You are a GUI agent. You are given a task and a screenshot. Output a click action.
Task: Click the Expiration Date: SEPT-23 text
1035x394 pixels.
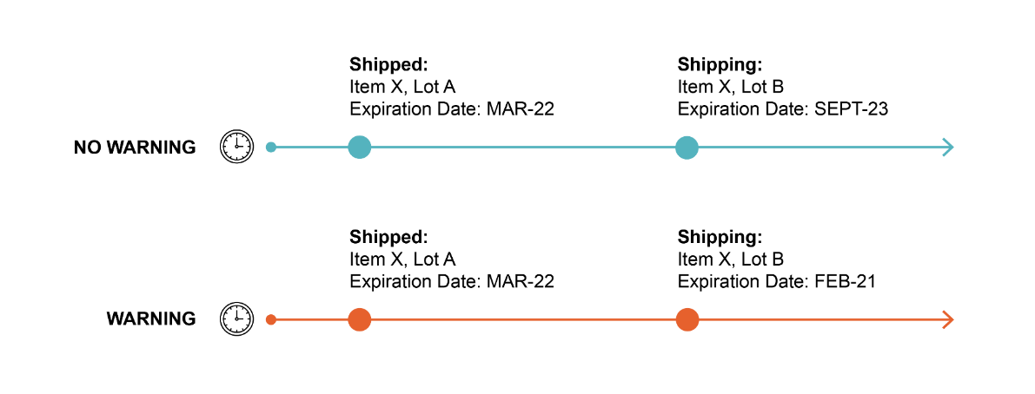[782, 109]
